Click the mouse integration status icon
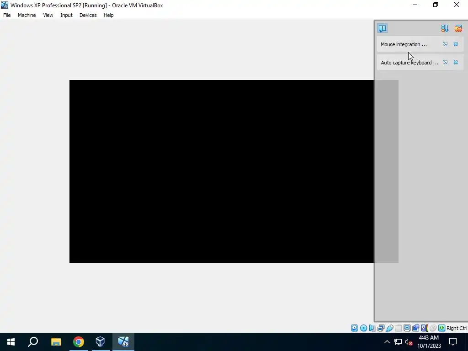Screen dimensions: 468x351 (x=433, y=328)
